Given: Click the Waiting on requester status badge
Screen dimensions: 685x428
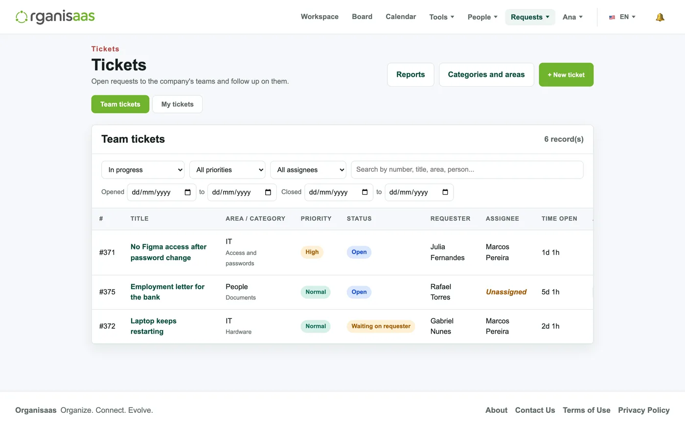Looking at the screenshot, I should tap(381, 326).
